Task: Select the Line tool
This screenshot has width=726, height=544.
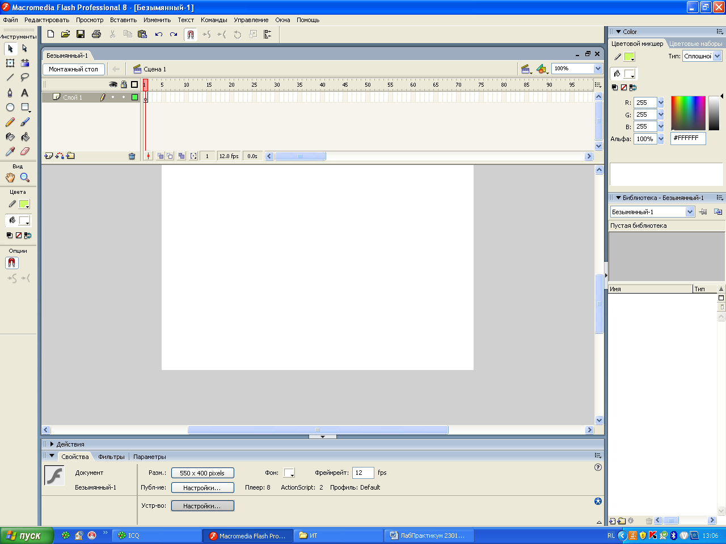Action: click(x=10, y=77)
